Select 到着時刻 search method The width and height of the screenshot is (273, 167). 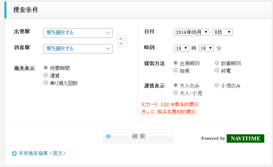(x=217, y=63)
